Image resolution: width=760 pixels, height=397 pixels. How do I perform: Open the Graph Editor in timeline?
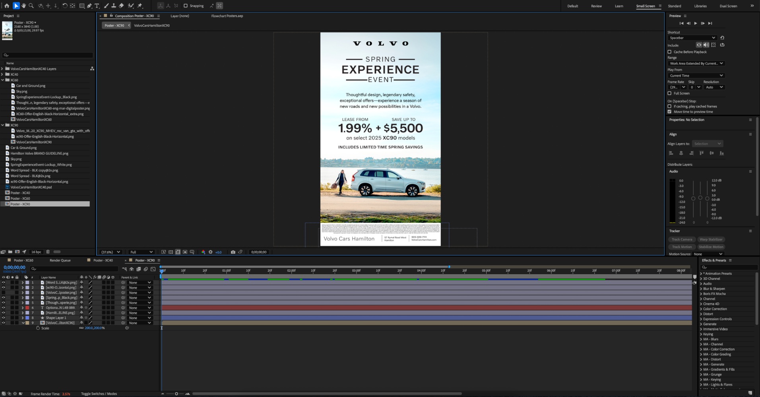tap(153, 269)
